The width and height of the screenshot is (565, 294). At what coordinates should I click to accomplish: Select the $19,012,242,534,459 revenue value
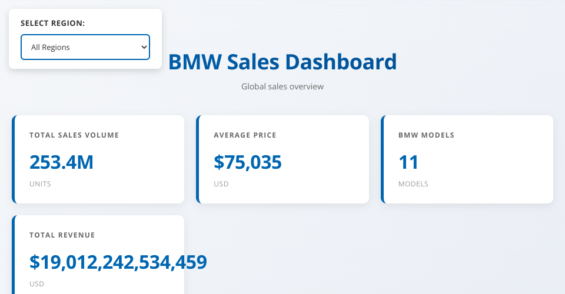pyautogui.click(x=118, y=262)
